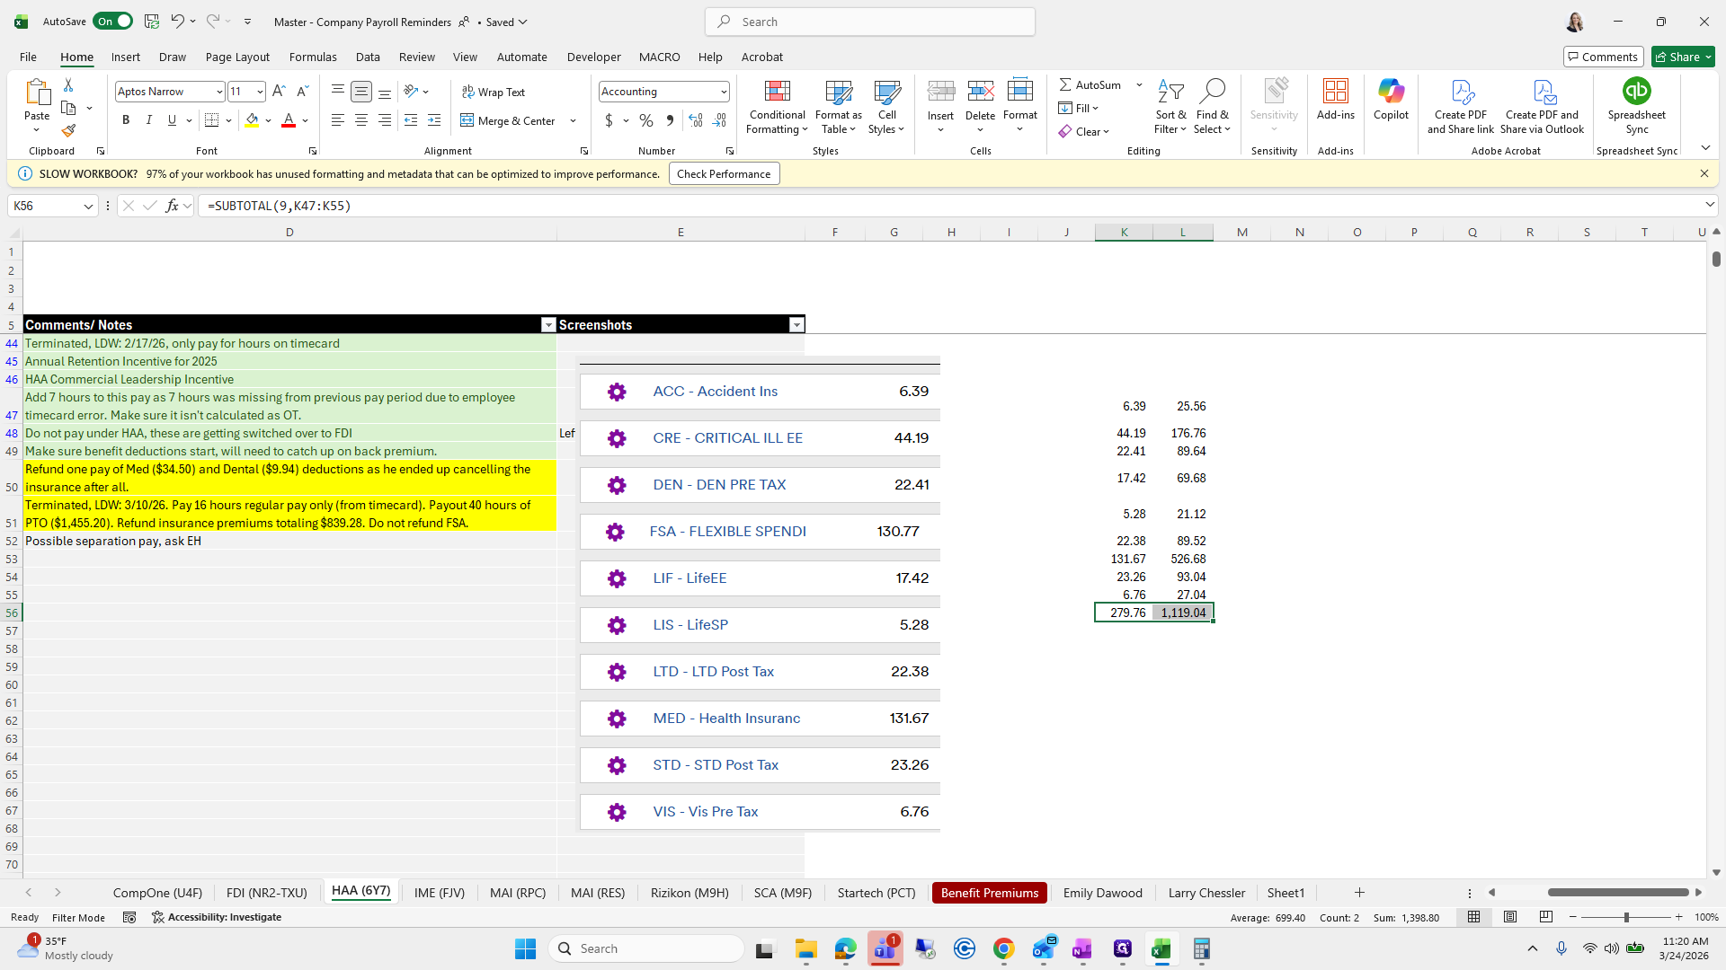Viewport: 1726px width, 970px height.
Task: Open Conditional Formatting options
Action: [x=777, y=106]
